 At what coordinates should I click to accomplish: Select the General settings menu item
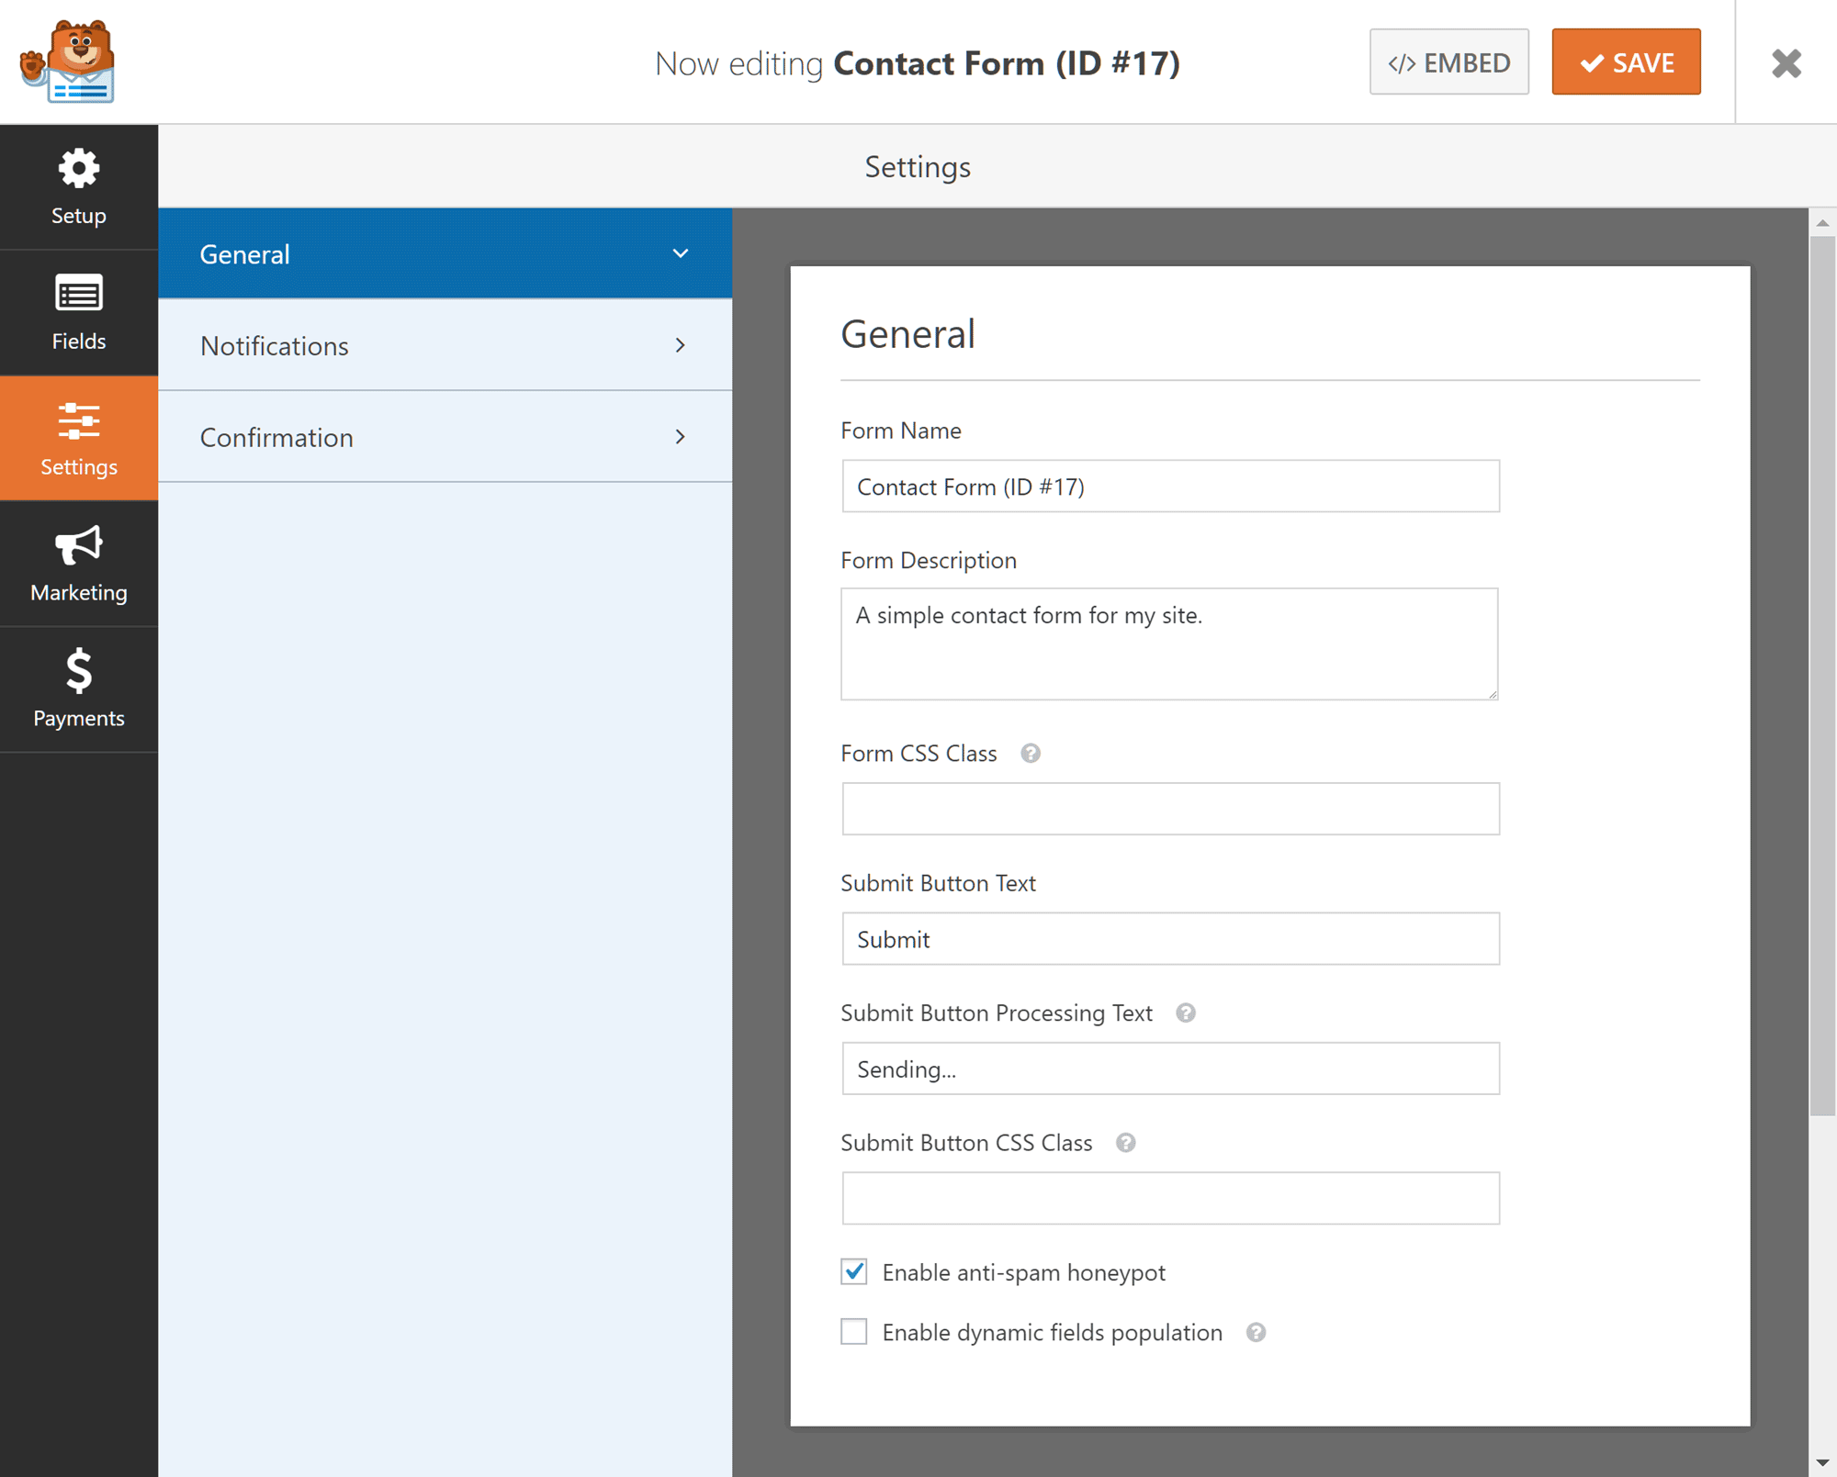click(x=444, y=253)
